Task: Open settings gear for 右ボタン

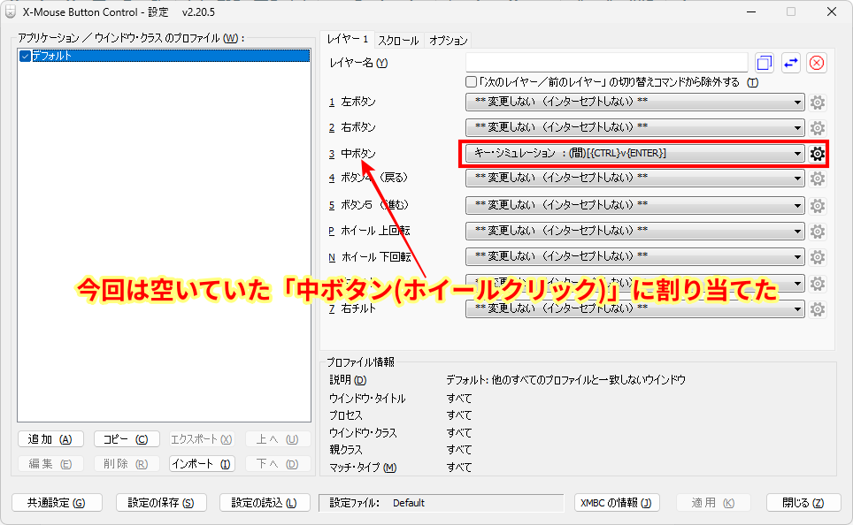Action: point(816,127)
